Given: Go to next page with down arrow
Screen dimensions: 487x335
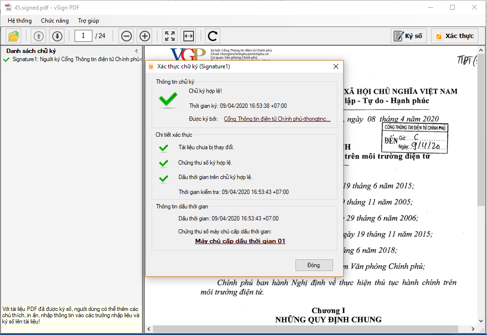Looking at the screenshot, I should click(x=57, y=36).
